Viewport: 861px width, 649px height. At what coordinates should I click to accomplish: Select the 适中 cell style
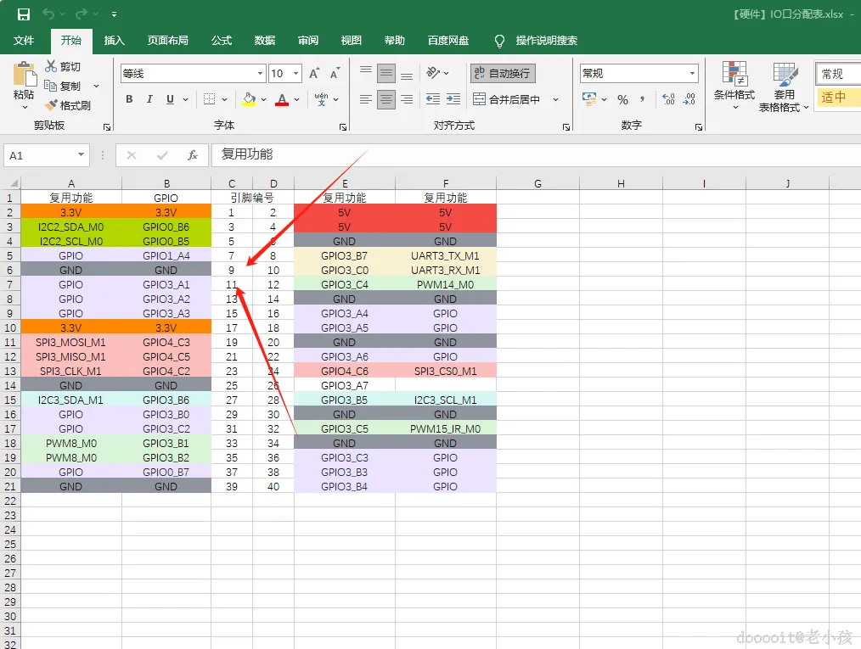coord(838,98)
